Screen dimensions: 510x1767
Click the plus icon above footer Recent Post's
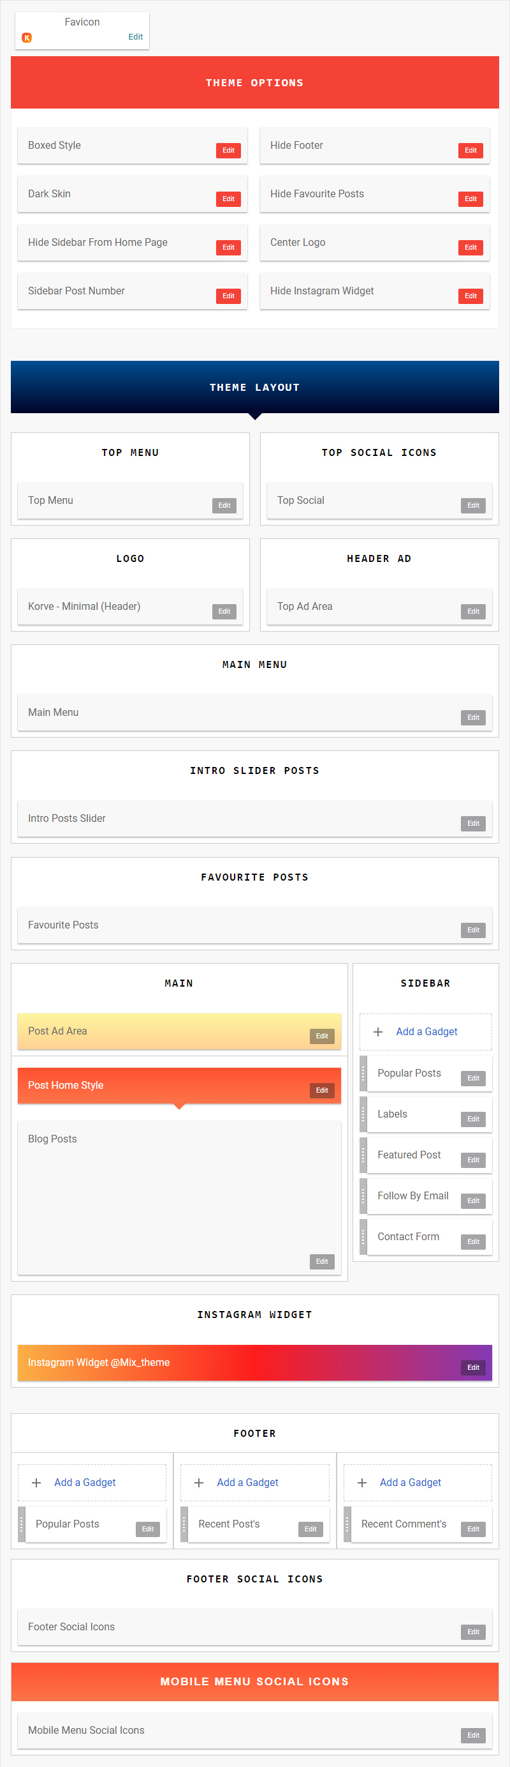(199, 1483)
